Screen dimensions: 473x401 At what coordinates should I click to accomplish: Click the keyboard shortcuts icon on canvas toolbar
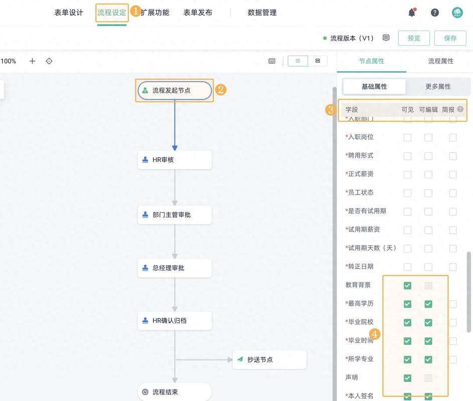pyautogui.click(x=271, y=60)
